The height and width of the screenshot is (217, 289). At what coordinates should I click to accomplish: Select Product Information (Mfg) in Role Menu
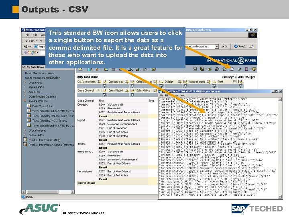[x=44, y=140]
